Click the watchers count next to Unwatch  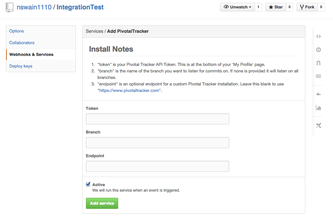coord(258,7)
